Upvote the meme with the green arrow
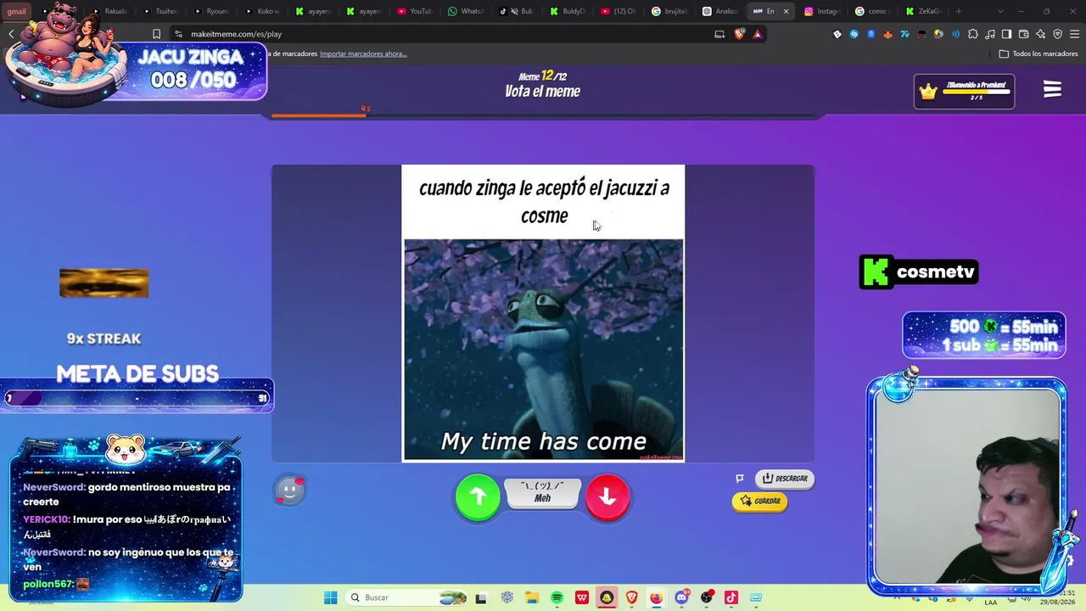Image resolution: width=1086 pixels, height=611 pixels. click(x=478, y=496)
